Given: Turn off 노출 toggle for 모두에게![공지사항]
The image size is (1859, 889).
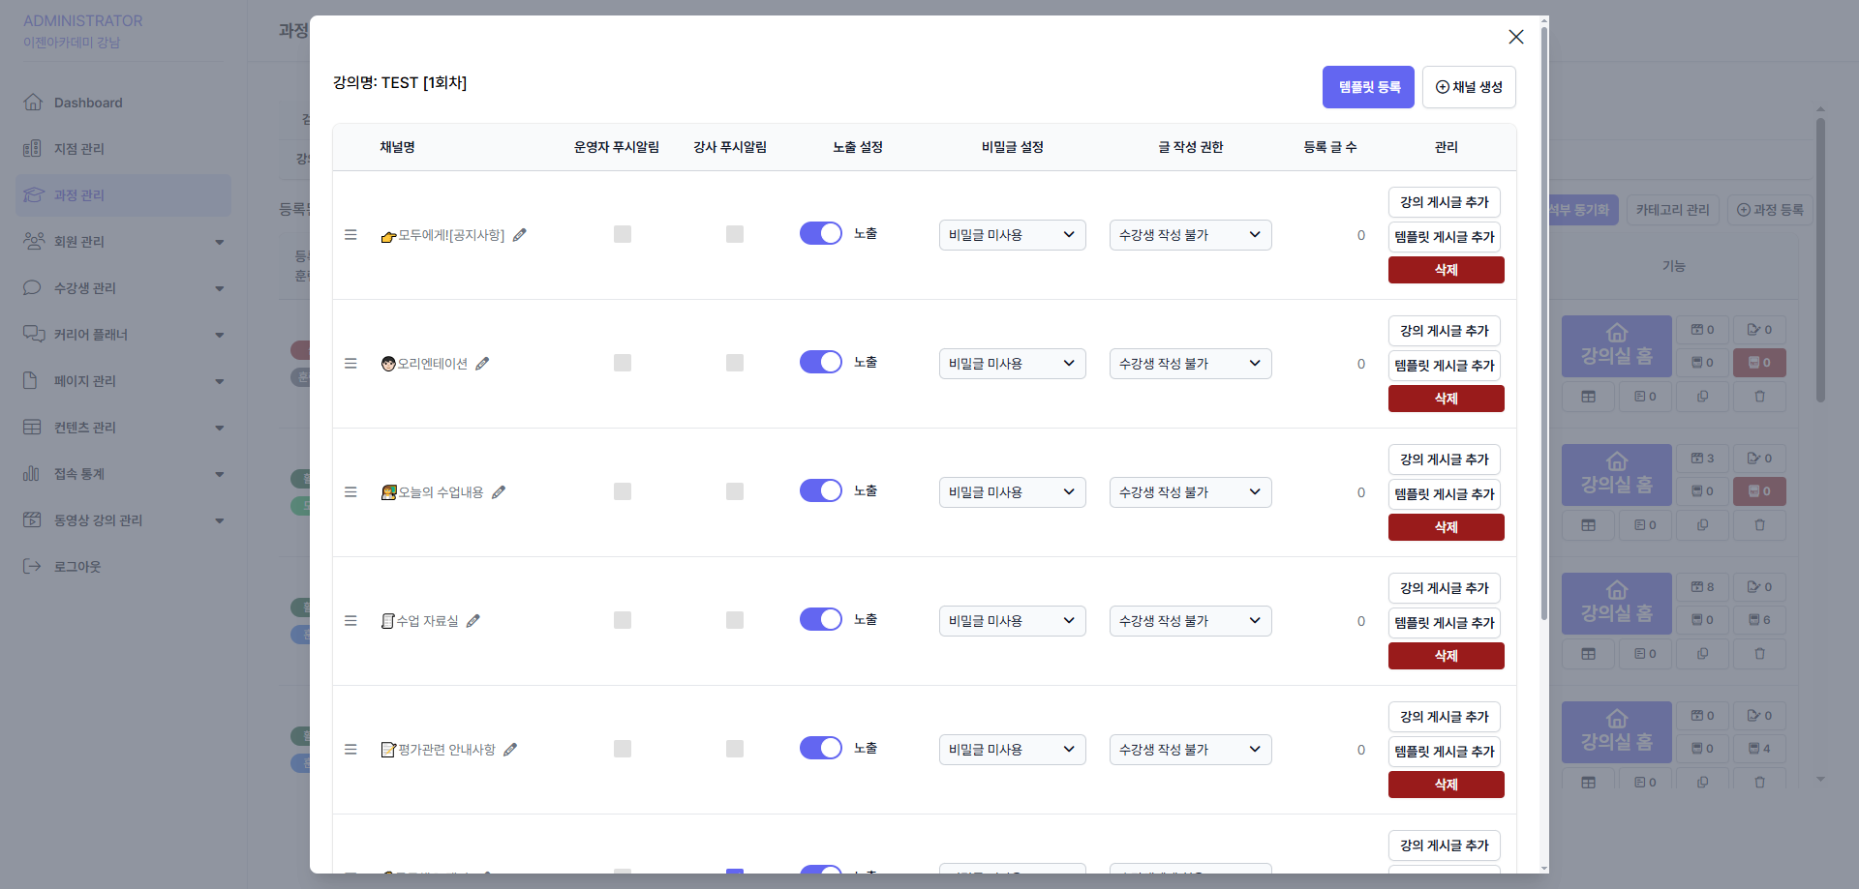Looking at the screenshot, I should [820, 234].
